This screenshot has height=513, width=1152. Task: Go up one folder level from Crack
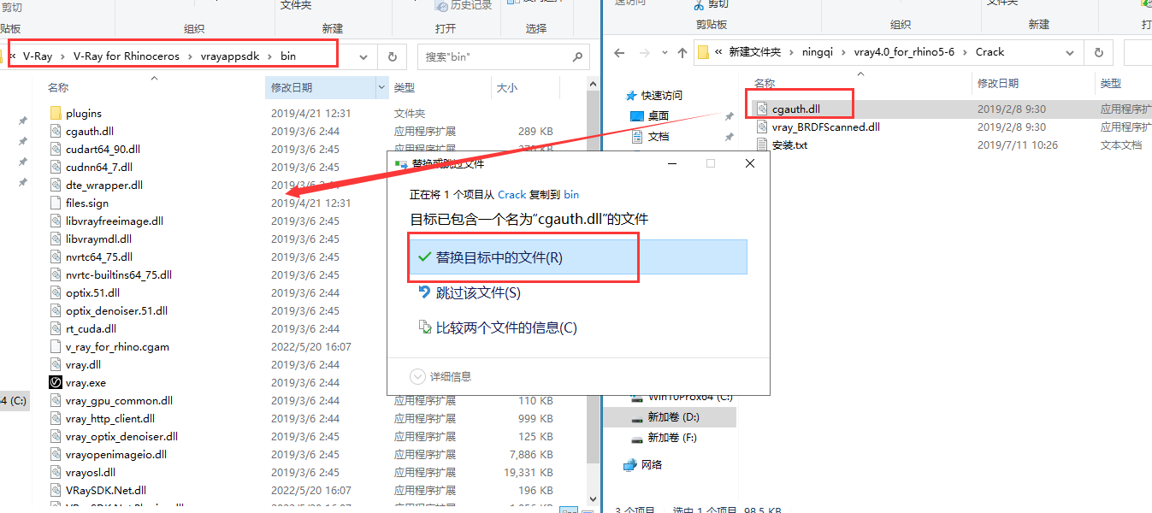[682, 52]
